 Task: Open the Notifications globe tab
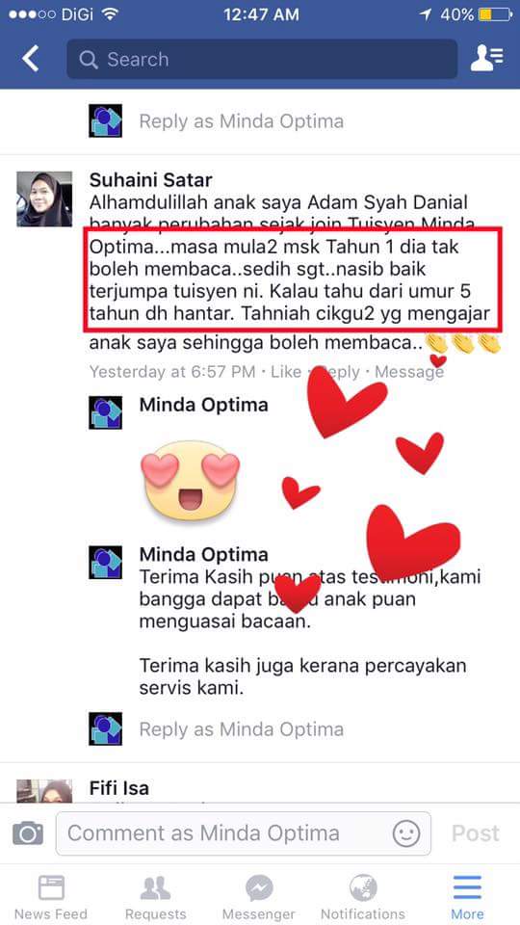363,898
